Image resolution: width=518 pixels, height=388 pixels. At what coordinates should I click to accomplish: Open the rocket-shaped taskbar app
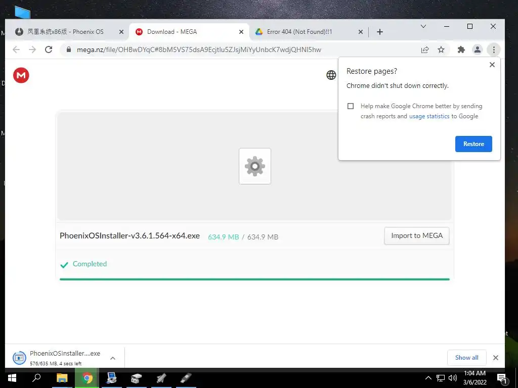point(161,378)
